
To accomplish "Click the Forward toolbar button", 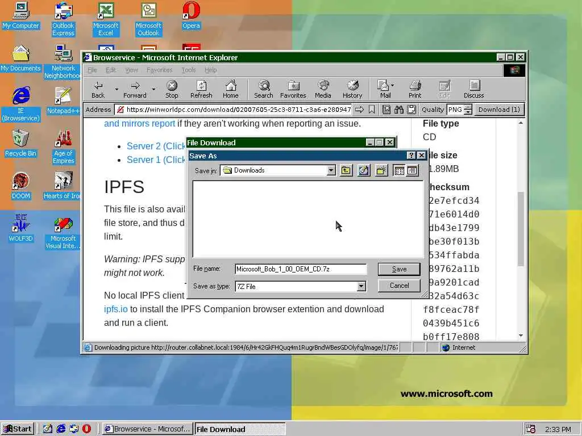I will pyautogui.click(x=135, y=89).
